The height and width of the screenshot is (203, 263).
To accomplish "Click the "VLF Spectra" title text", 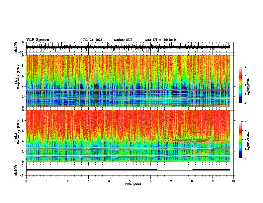I will (38, 40).
